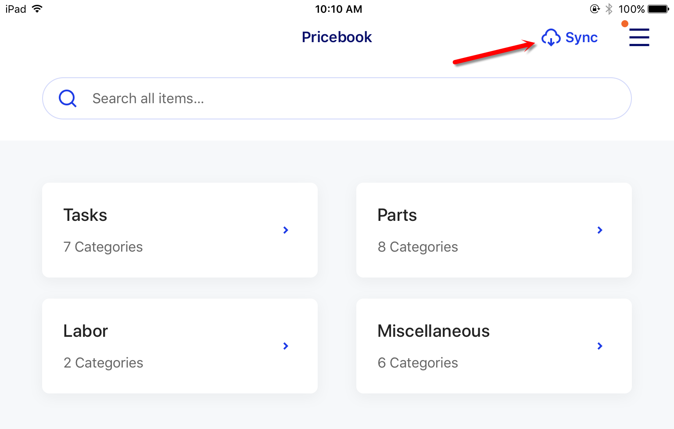Viewport: 674px width, 429px height.
Task: Tap the Pricebook page title
Action: (337, 37)
